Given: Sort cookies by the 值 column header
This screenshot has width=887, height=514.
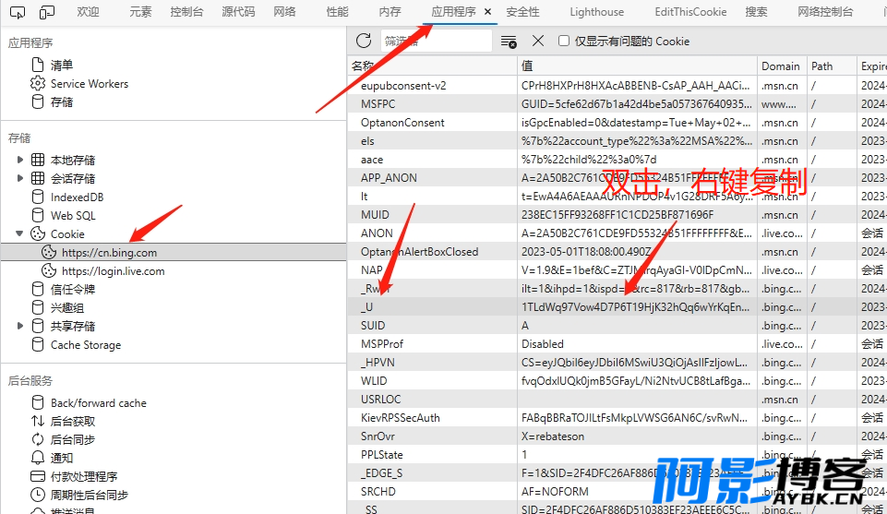Looking at the screenshot, I should coord(637,66).
